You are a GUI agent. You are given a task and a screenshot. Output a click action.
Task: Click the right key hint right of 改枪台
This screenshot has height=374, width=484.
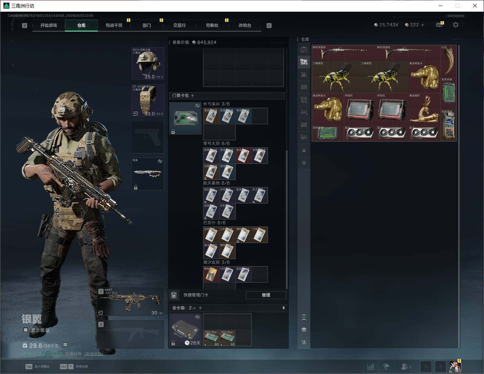tap(269, 26)
